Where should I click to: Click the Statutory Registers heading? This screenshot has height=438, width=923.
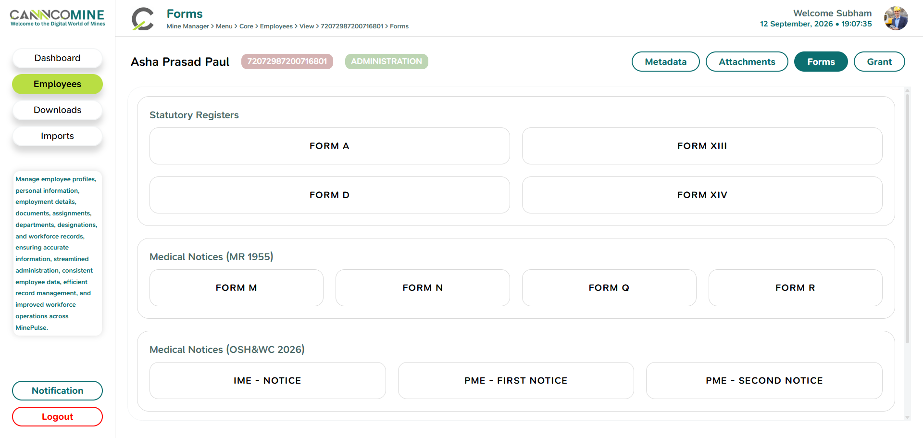click(x=194, y=115)
